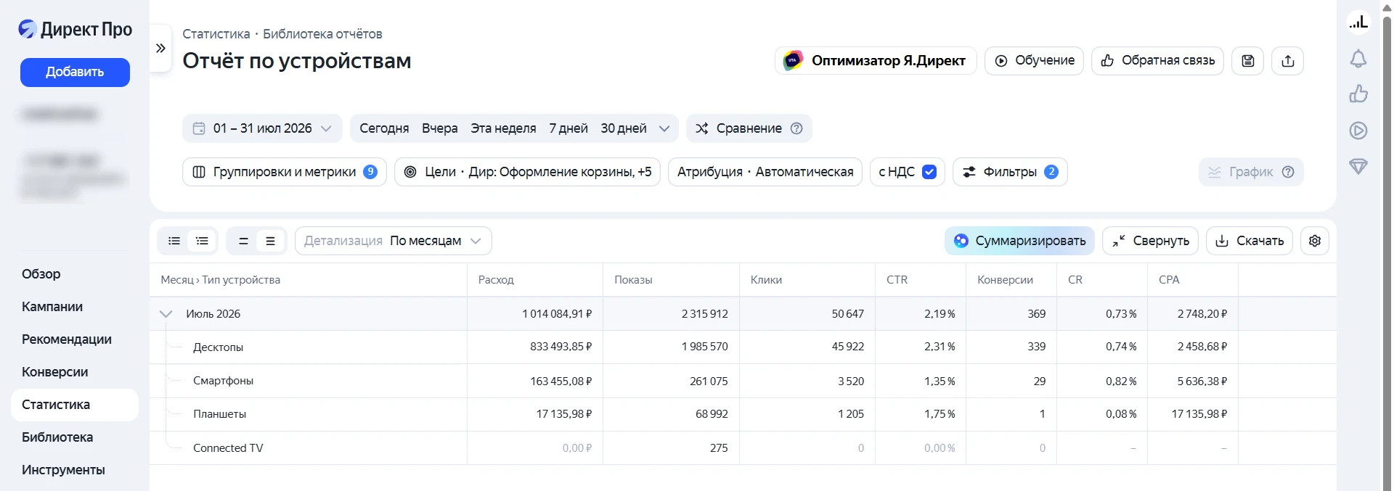
Task: Click the save report floppy icon
Action: (1247, 61)
